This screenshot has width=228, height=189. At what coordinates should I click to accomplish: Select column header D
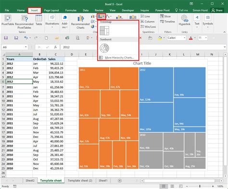72,54
